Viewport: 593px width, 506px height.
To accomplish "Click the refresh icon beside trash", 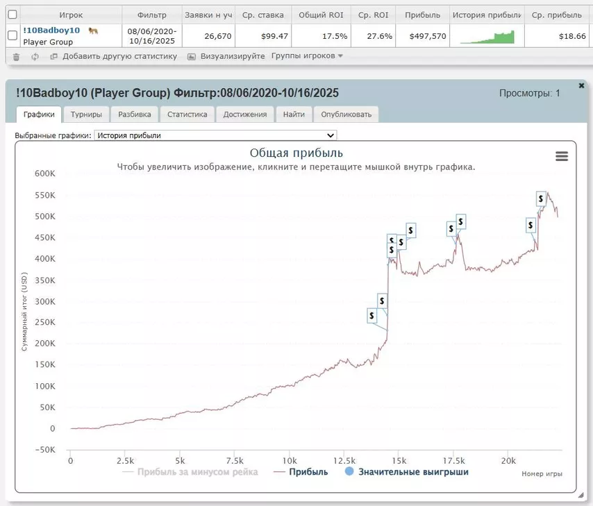I will 35,56.
